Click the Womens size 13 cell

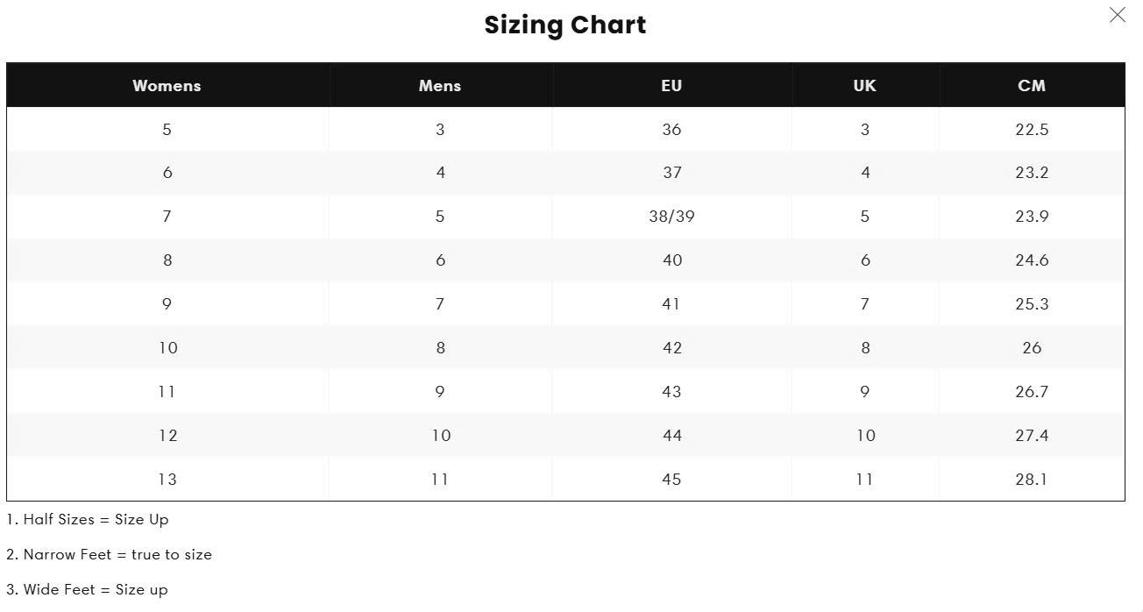pos(167,480)
